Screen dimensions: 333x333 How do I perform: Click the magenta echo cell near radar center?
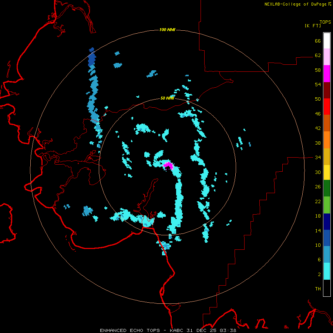tap(168, 166)
